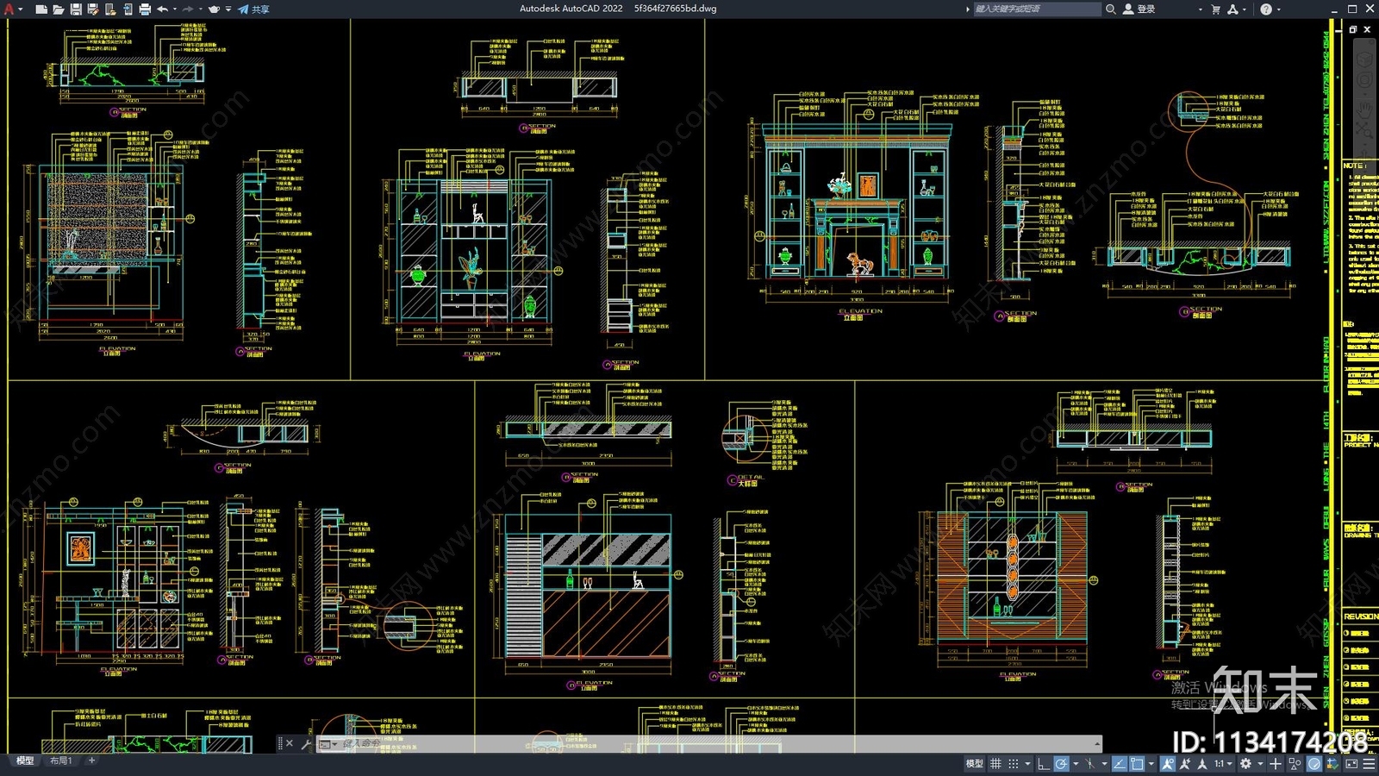Expand the undo history dropdown arrow
Screen dimensions: 1379x776
click(175, 9)
